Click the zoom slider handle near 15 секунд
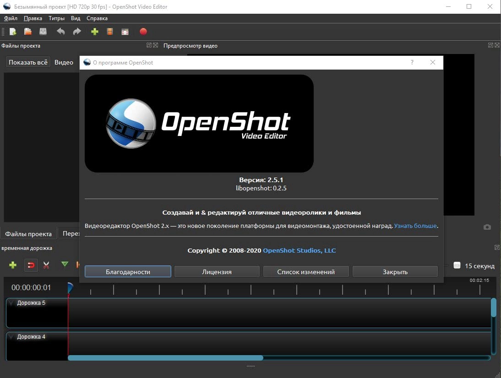Screen dimensions: 501x378 pyautogui.click(x=457, y=265)
